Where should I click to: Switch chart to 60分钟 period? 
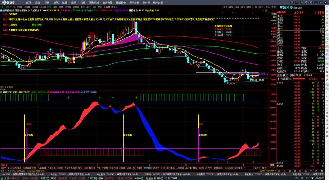click(42, 7)
